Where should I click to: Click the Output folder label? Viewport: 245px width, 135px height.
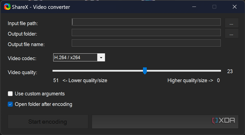[x=23, y=34]
